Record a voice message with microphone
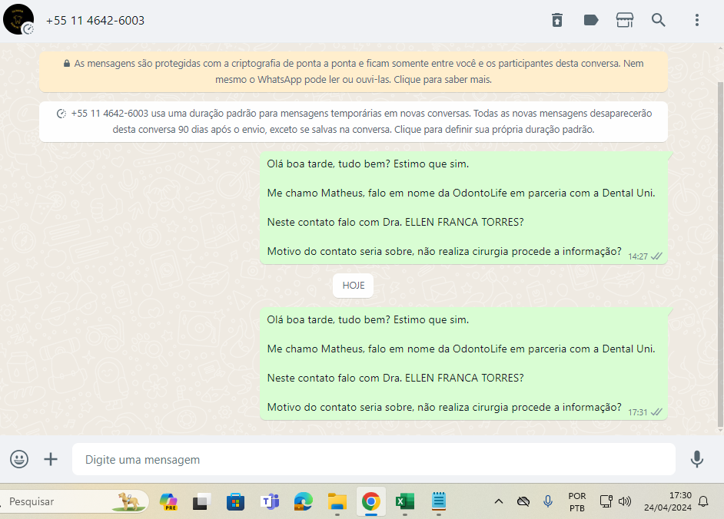Viewport: 724px width, 519px height. pyautogui.click(x=696, y=459)
